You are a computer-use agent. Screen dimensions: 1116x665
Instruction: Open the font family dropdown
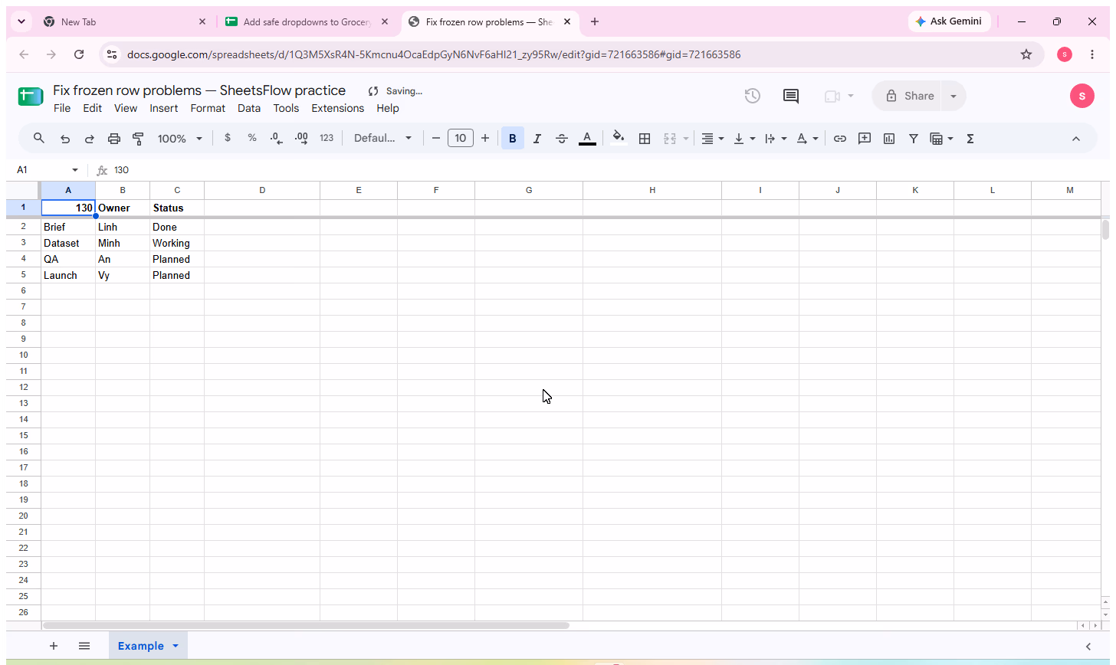[x=382, y=139]
